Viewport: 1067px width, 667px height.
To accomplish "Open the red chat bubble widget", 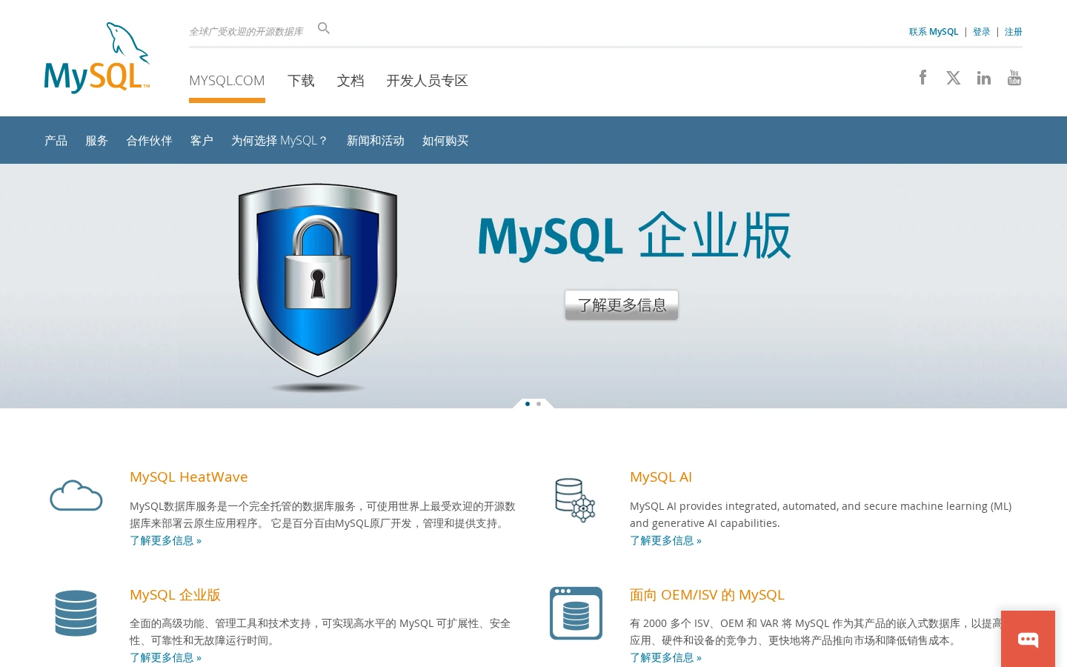I will [x=1028, y=639].
